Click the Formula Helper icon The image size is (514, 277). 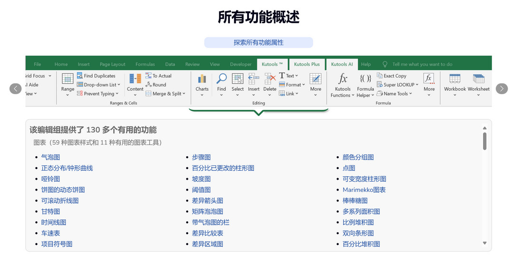click(365, 79)
